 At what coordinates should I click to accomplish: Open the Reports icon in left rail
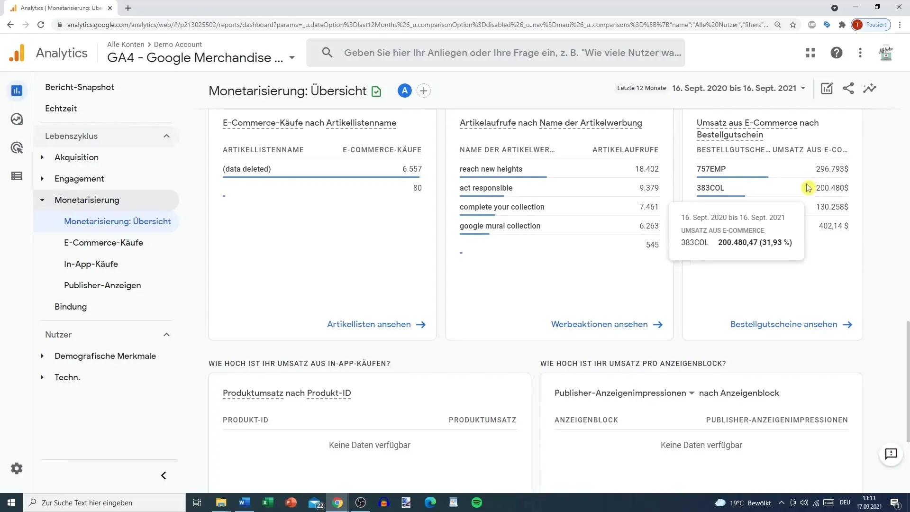pyautogui.click(x=17, y=91)
